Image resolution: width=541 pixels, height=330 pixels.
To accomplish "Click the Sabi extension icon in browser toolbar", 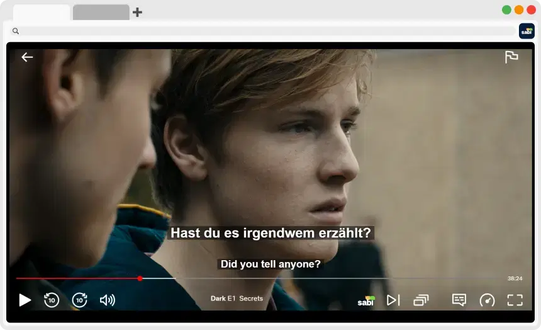I will (527, 31).
